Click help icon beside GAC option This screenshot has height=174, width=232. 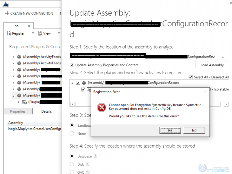(x=88, y=172)
